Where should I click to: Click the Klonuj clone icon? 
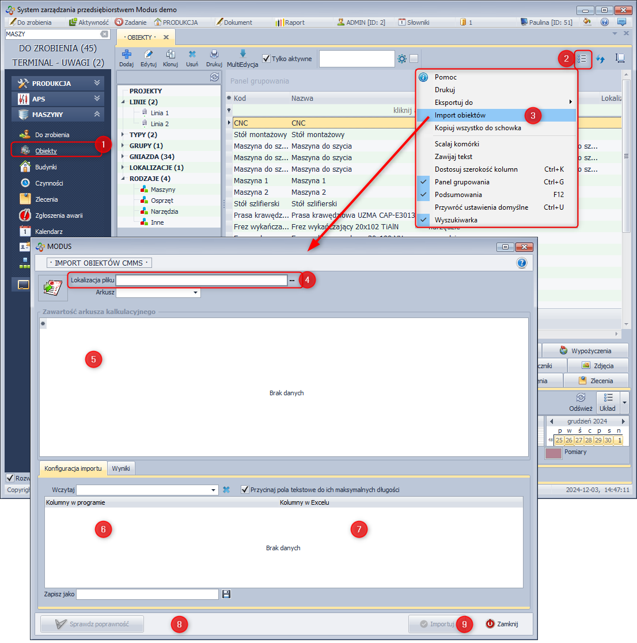170,55
